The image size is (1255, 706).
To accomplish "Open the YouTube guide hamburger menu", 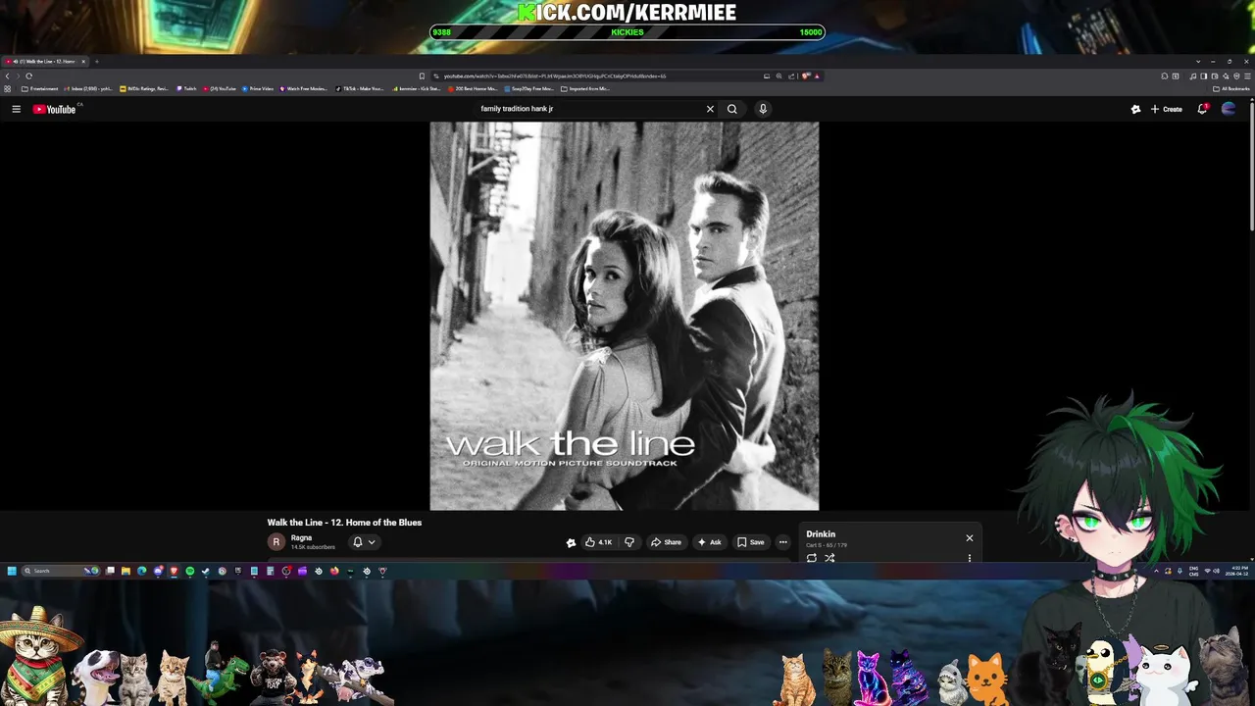I will click(x=16, y=109).
